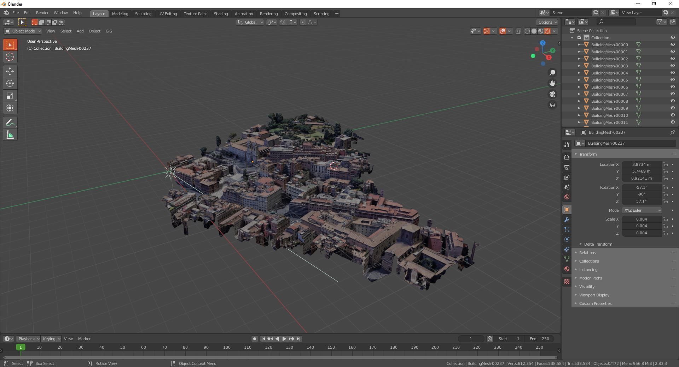The image size is (679, 367).
Task: Activate the Move tool
Action: (10, 71)
